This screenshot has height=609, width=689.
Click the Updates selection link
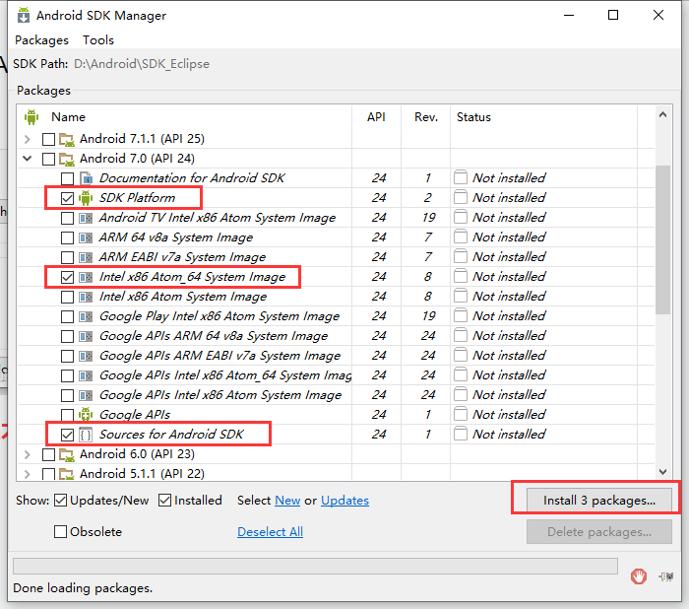[x=344, y=501]
